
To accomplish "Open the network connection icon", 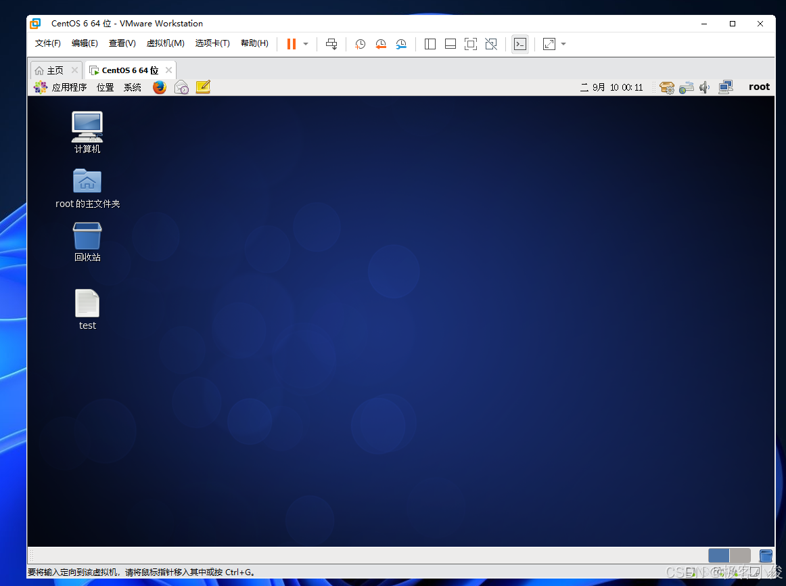I will click(725, 88).
